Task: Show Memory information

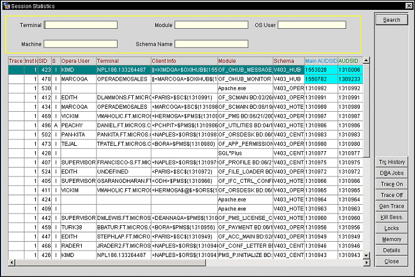Action: 391,239
